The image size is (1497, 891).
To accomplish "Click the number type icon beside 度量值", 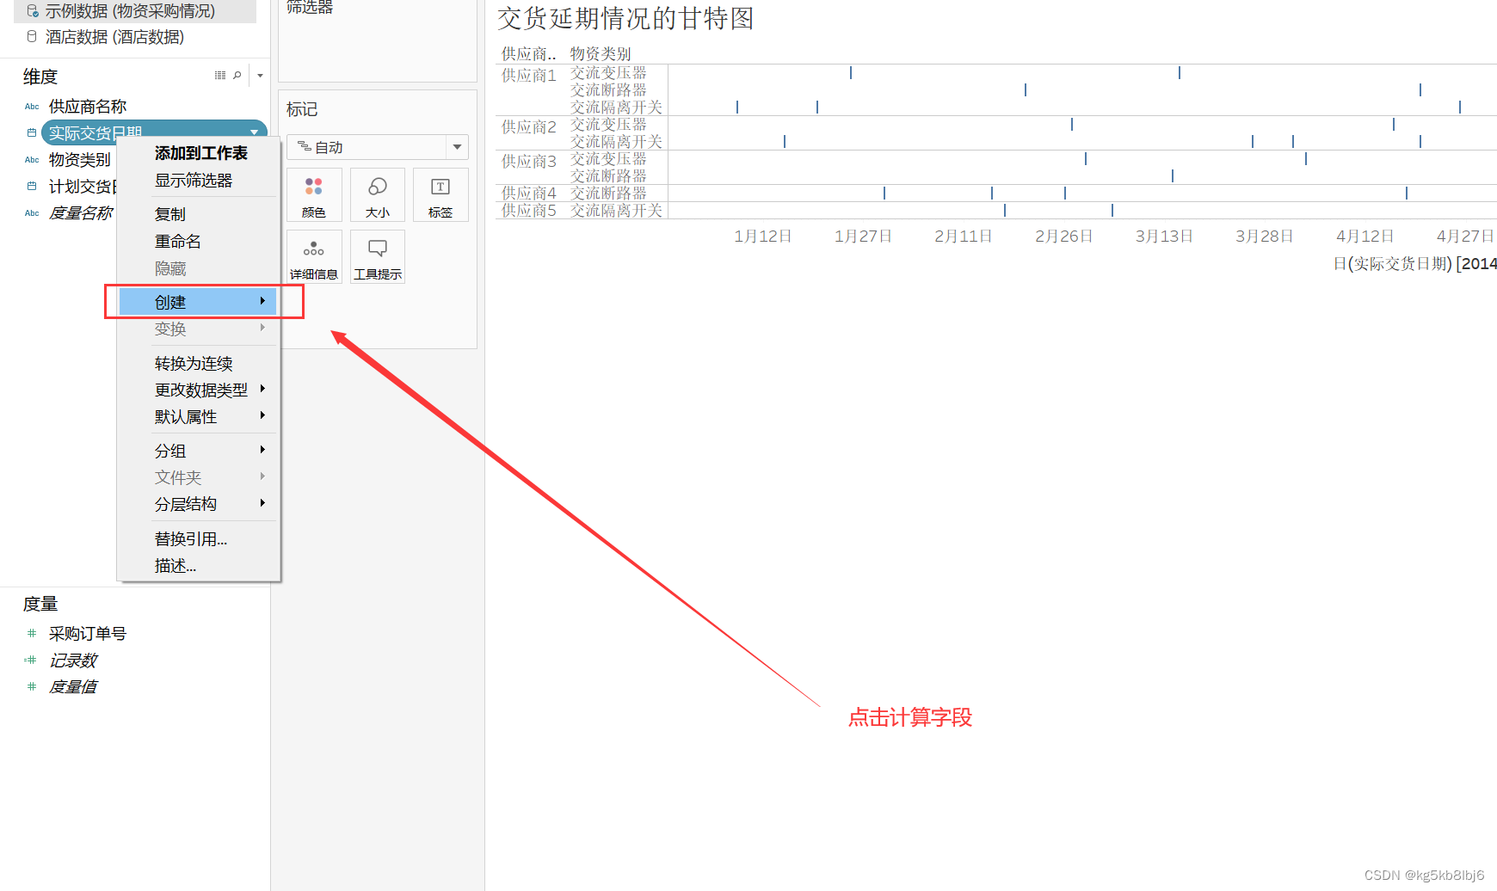I will (x=32, y=687).
